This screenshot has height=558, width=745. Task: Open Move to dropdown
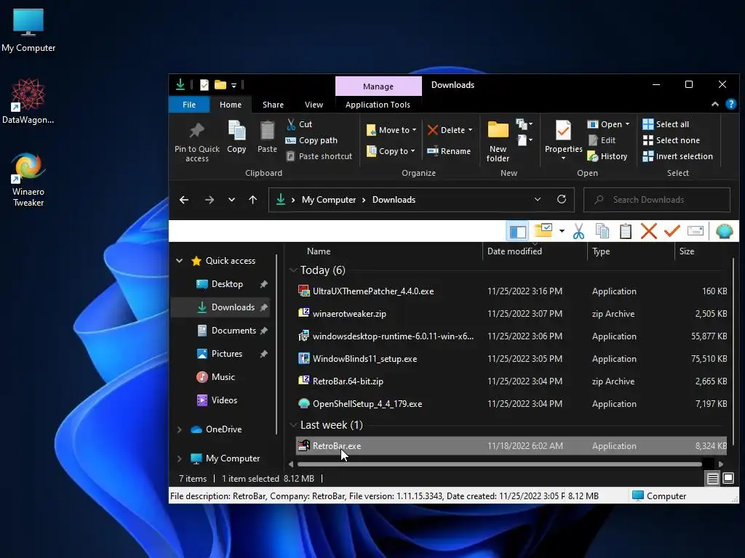pyautogui.click(x=391, y=130)
